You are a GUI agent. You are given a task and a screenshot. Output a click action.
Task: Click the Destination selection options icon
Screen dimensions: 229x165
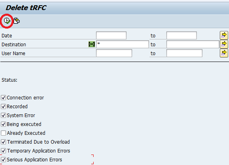(x=92, y=44)
